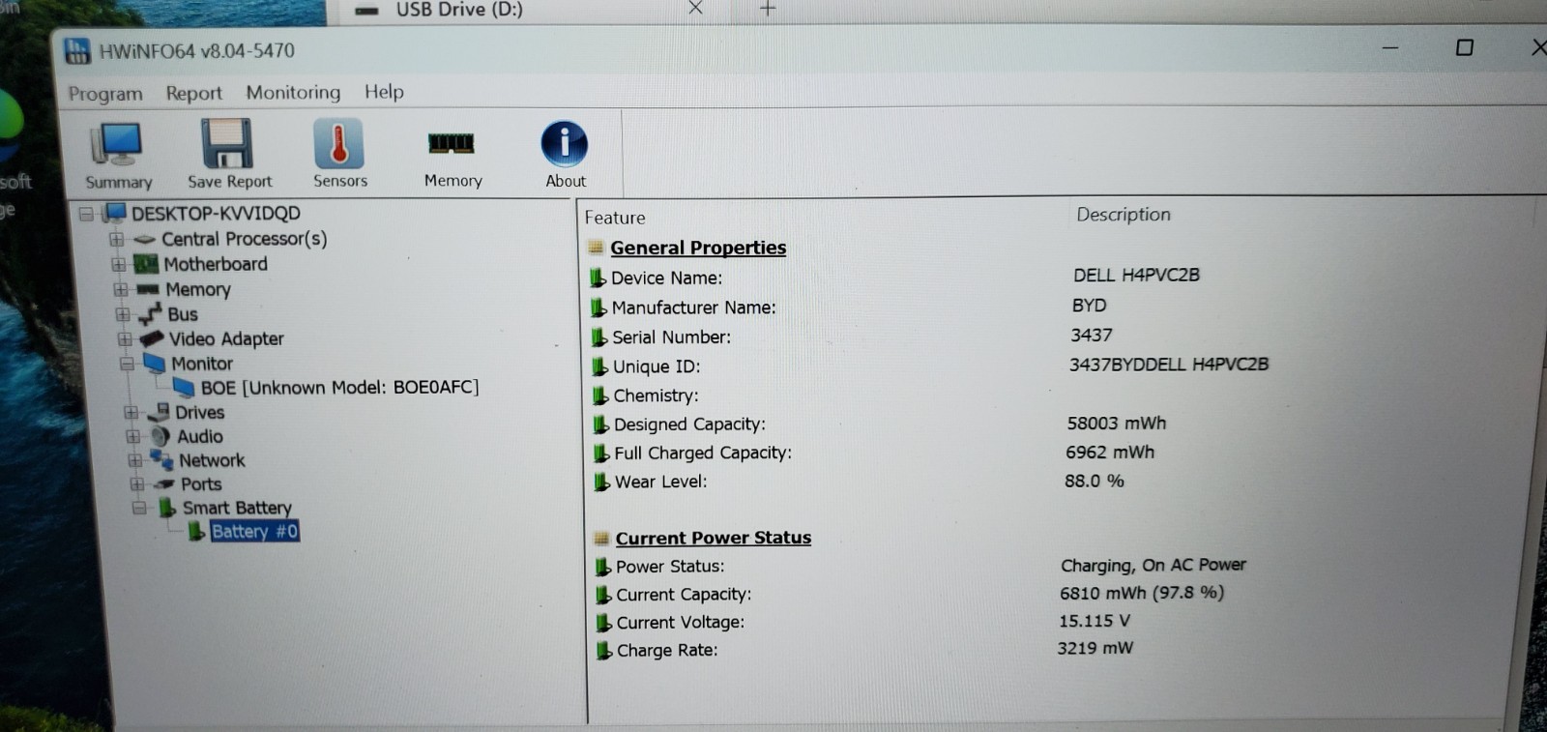The width and height of the screenshot is (1547, 732).
Task: Click the About info icon
Action: coord(565,144)
